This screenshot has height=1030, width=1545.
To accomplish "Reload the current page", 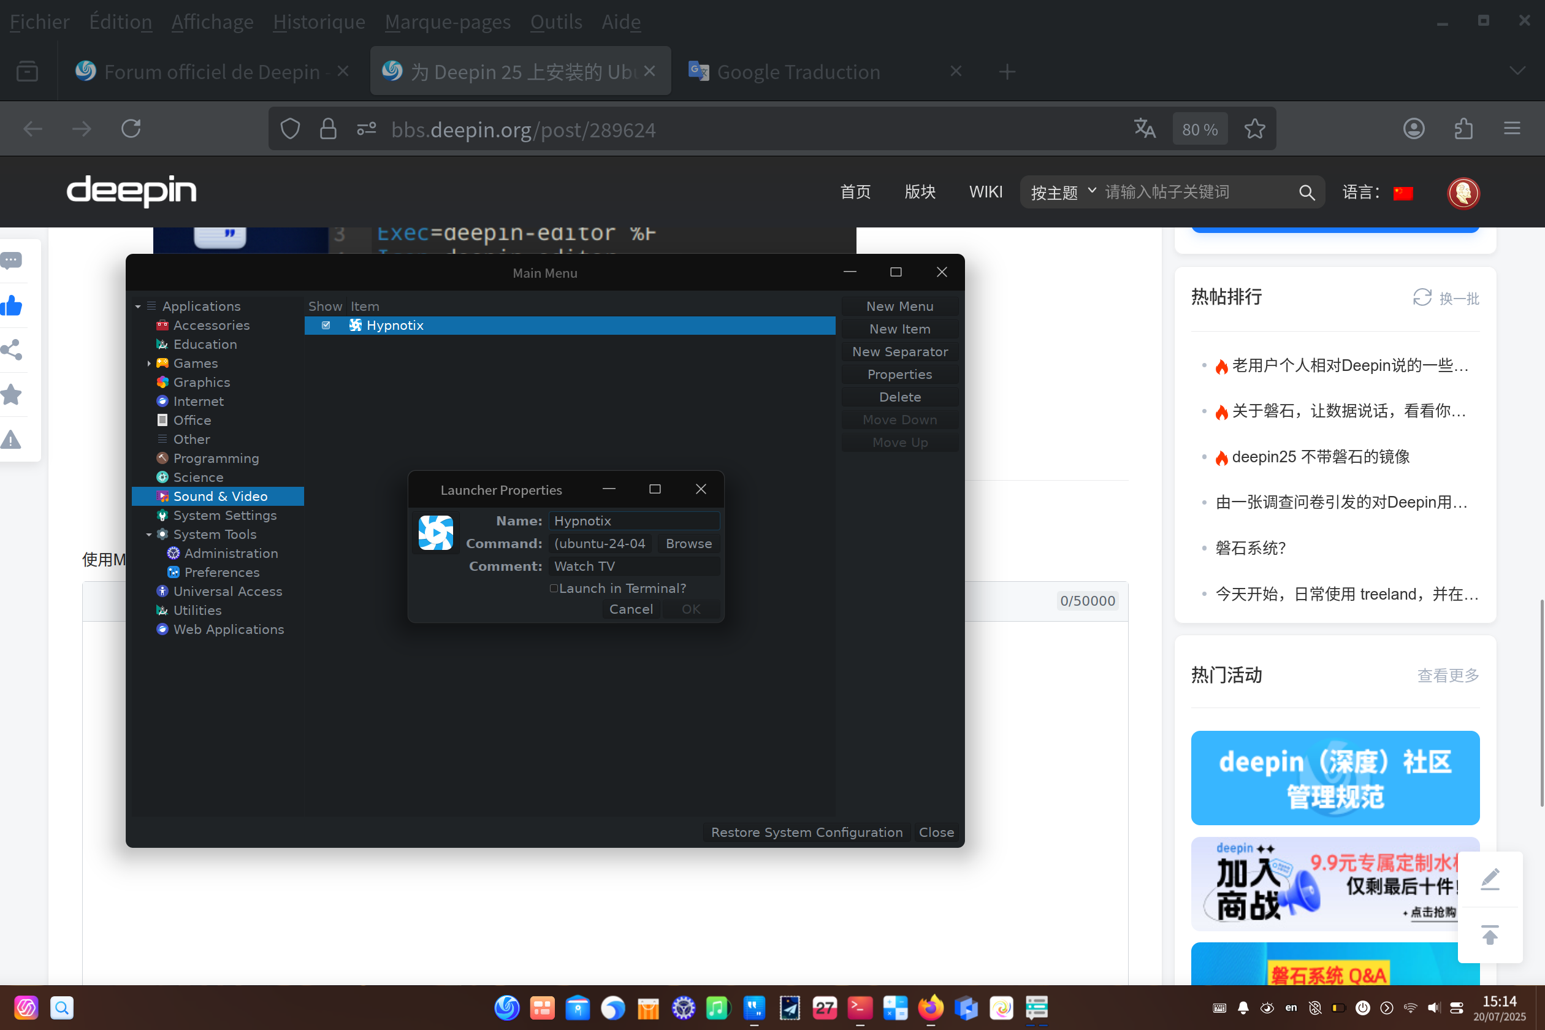I will pos(131,129).
